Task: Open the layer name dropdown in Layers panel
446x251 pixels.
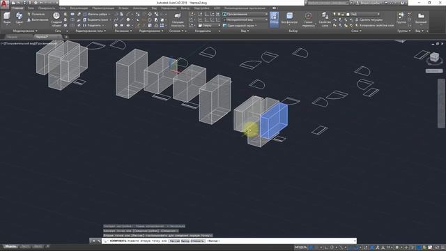Action: pos(363,14)
